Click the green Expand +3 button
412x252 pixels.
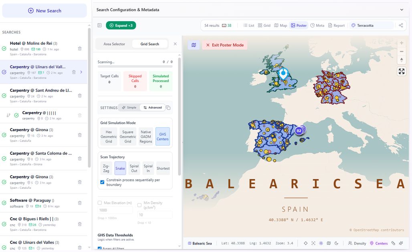121,26
